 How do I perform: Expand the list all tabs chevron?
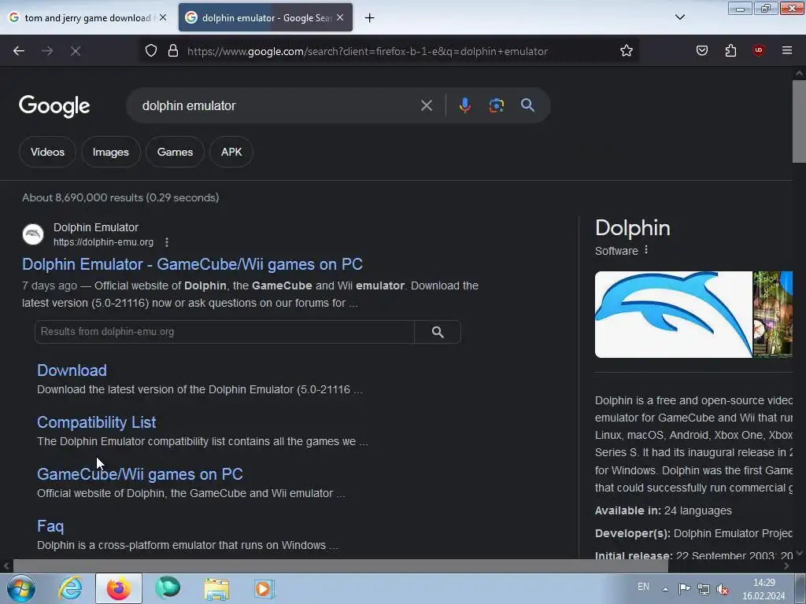click(x=679, y=17)
